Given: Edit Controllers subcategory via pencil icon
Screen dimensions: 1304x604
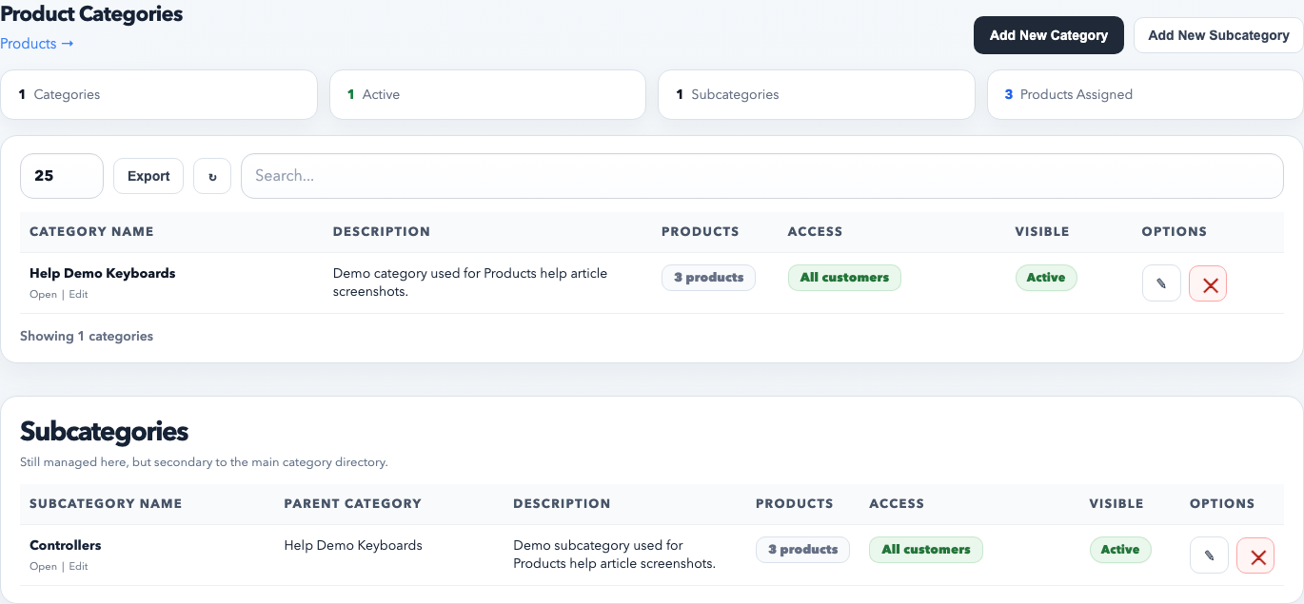Looking at the screenshot, I should click(x=1209, y=555).
